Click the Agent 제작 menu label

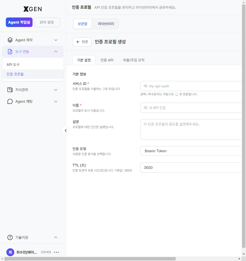click(24, 40)
